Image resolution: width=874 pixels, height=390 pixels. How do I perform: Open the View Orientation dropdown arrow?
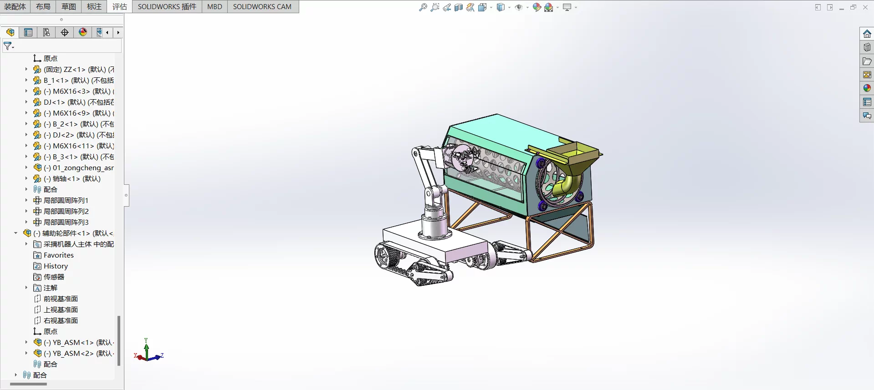[491, 7]
